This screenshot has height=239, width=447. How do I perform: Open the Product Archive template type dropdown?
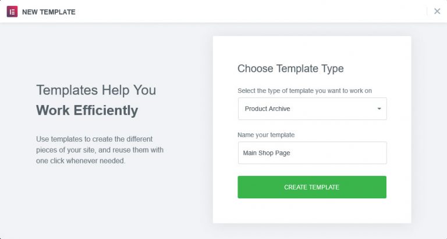tap(312, 108)
